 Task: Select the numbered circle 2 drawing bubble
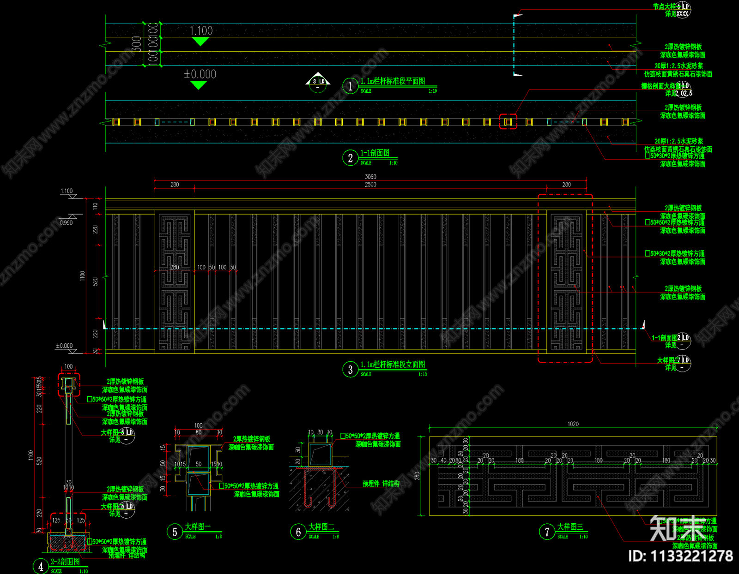click(350, 158)
